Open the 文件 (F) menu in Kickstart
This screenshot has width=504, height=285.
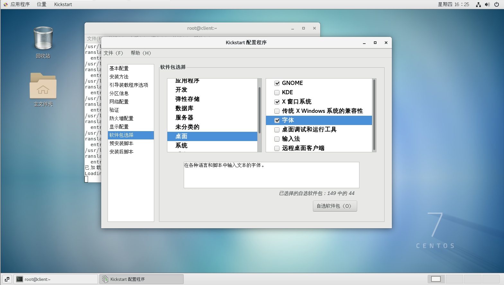click(113, 53)
